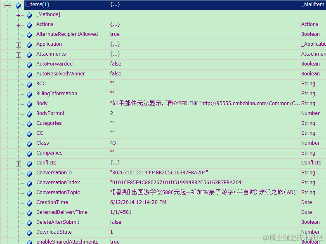Select the Attachments property name
The image size is (326, 244).
[51, 54]
